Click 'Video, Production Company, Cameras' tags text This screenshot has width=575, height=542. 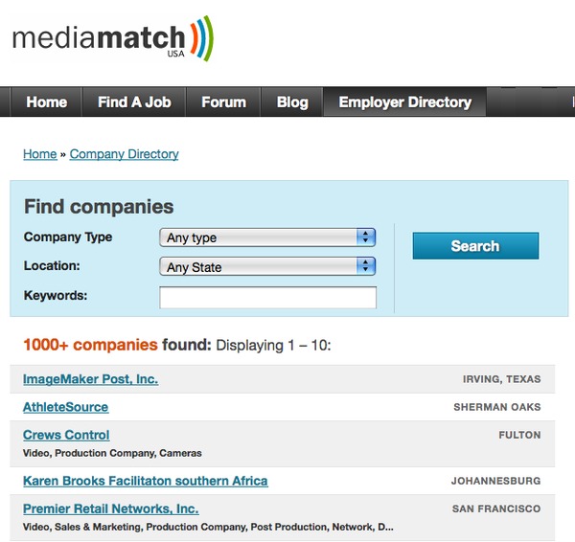pos(112,453)
